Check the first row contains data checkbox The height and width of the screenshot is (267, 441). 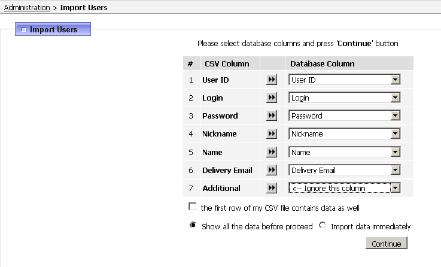pos(192,207)
